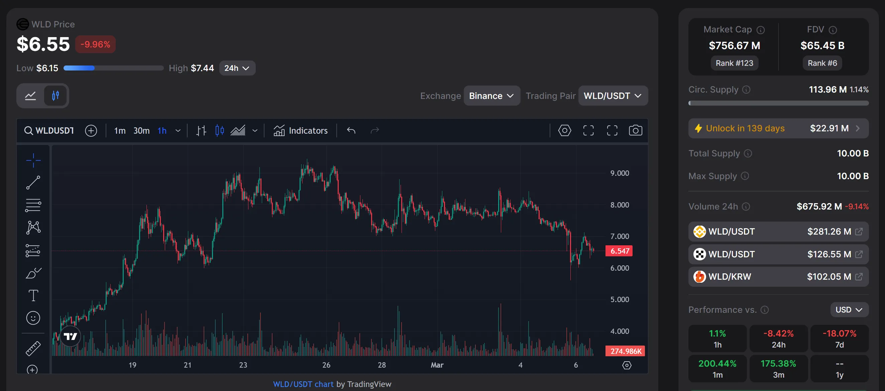The image size is (885, 391).
Task: Show Market Cap info tooltip
Action: [x=761, y=30]
